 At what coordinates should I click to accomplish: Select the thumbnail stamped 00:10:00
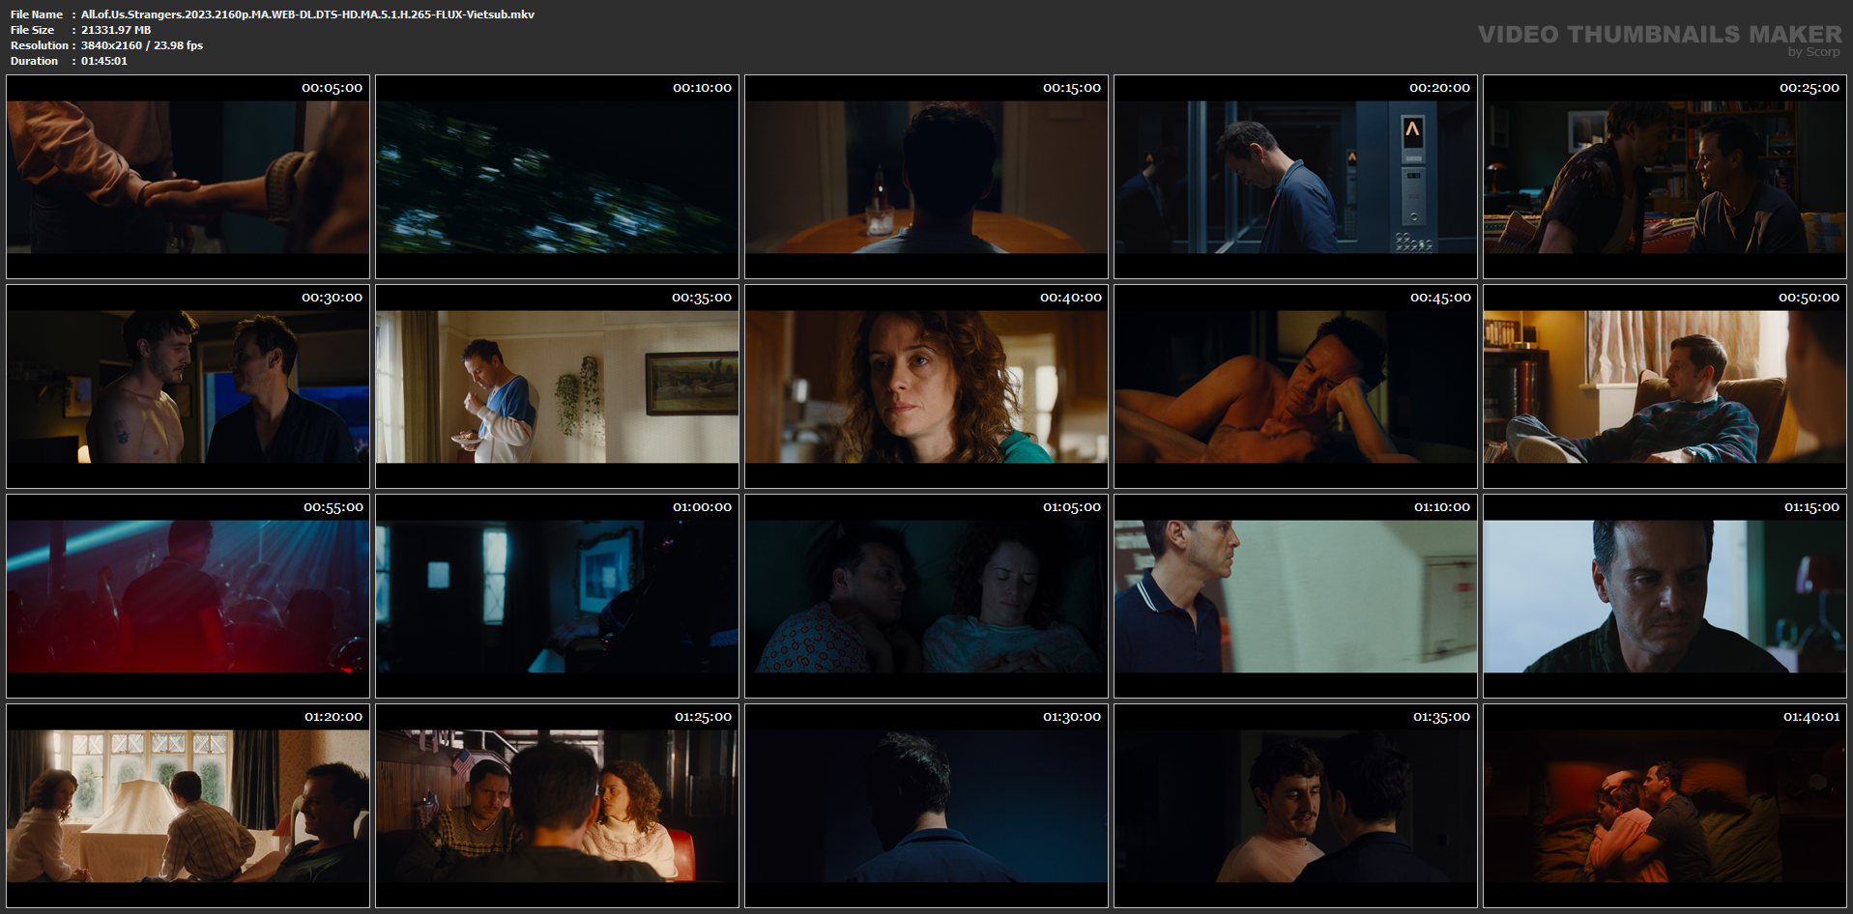tap(557, 177)
